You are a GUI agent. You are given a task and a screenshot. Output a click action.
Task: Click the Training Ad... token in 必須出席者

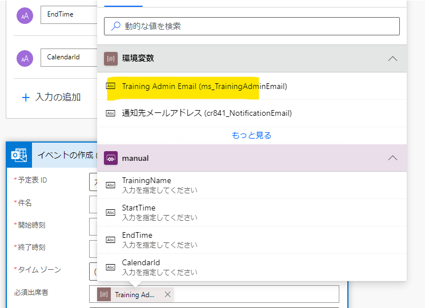click(135, 295)
